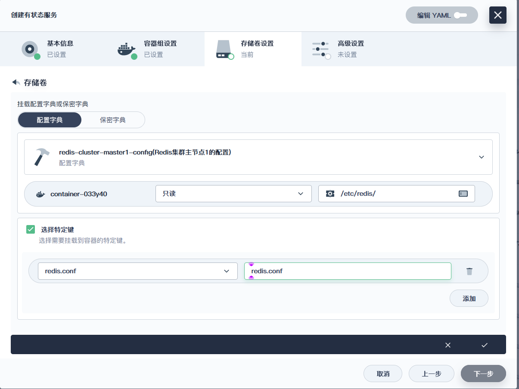The width and height of the screenshot is (519, 389).
Task: Open the redis.conf key dropdown
Action: (x=138, y=271)
